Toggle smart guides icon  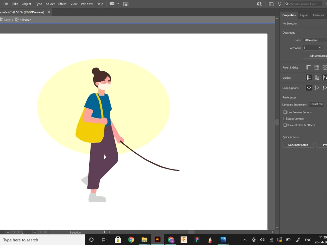coord(324,78)
